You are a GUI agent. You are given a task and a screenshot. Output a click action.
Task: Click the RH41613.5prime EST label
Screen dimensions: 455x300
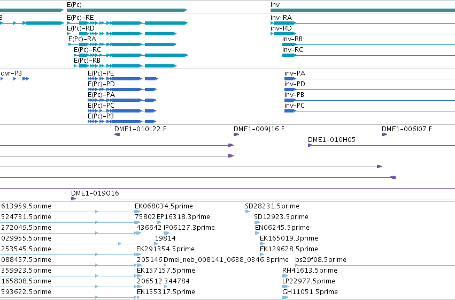point(310,271)
